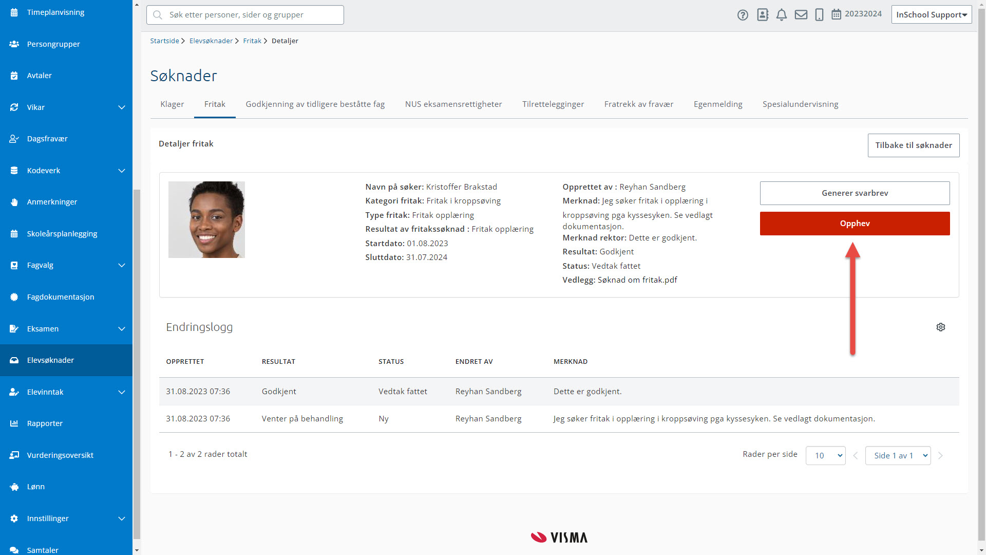Click the Persongrupper people icon

(14, 44)
